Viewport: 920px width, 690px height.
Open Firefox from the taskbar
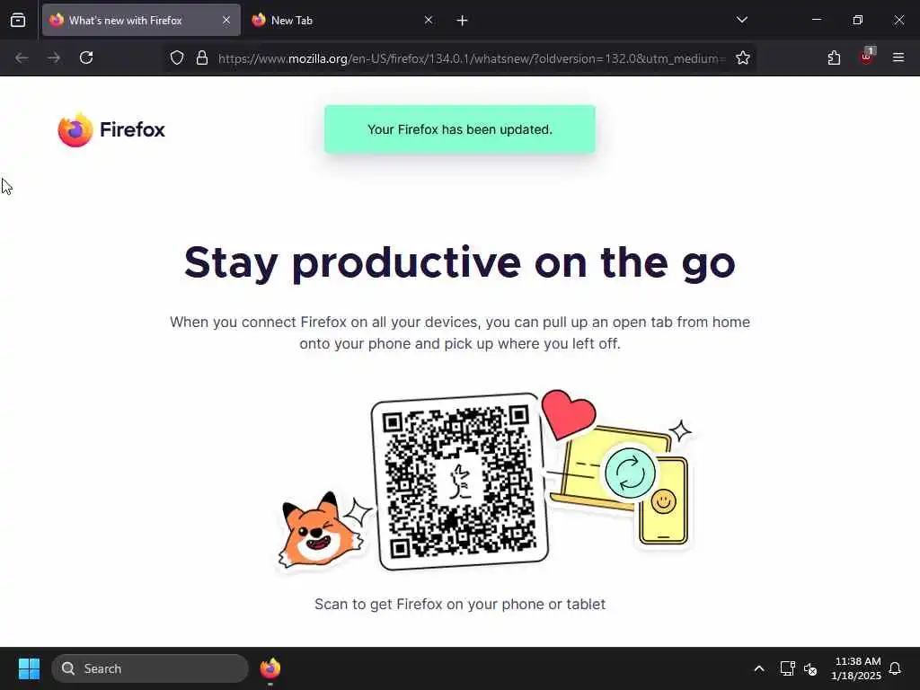[270, 668]
